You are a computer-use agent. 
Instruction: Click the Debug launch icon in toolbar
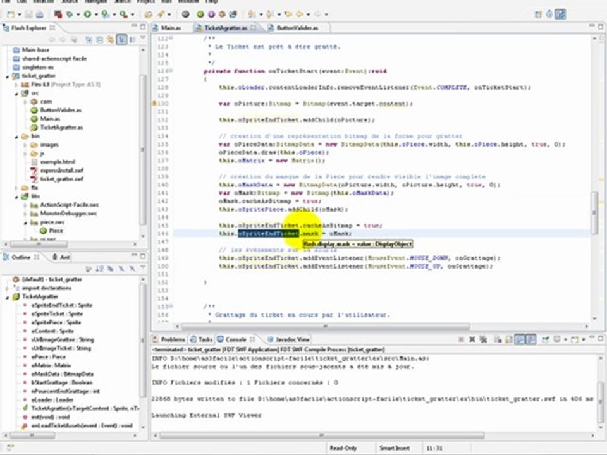70,15
